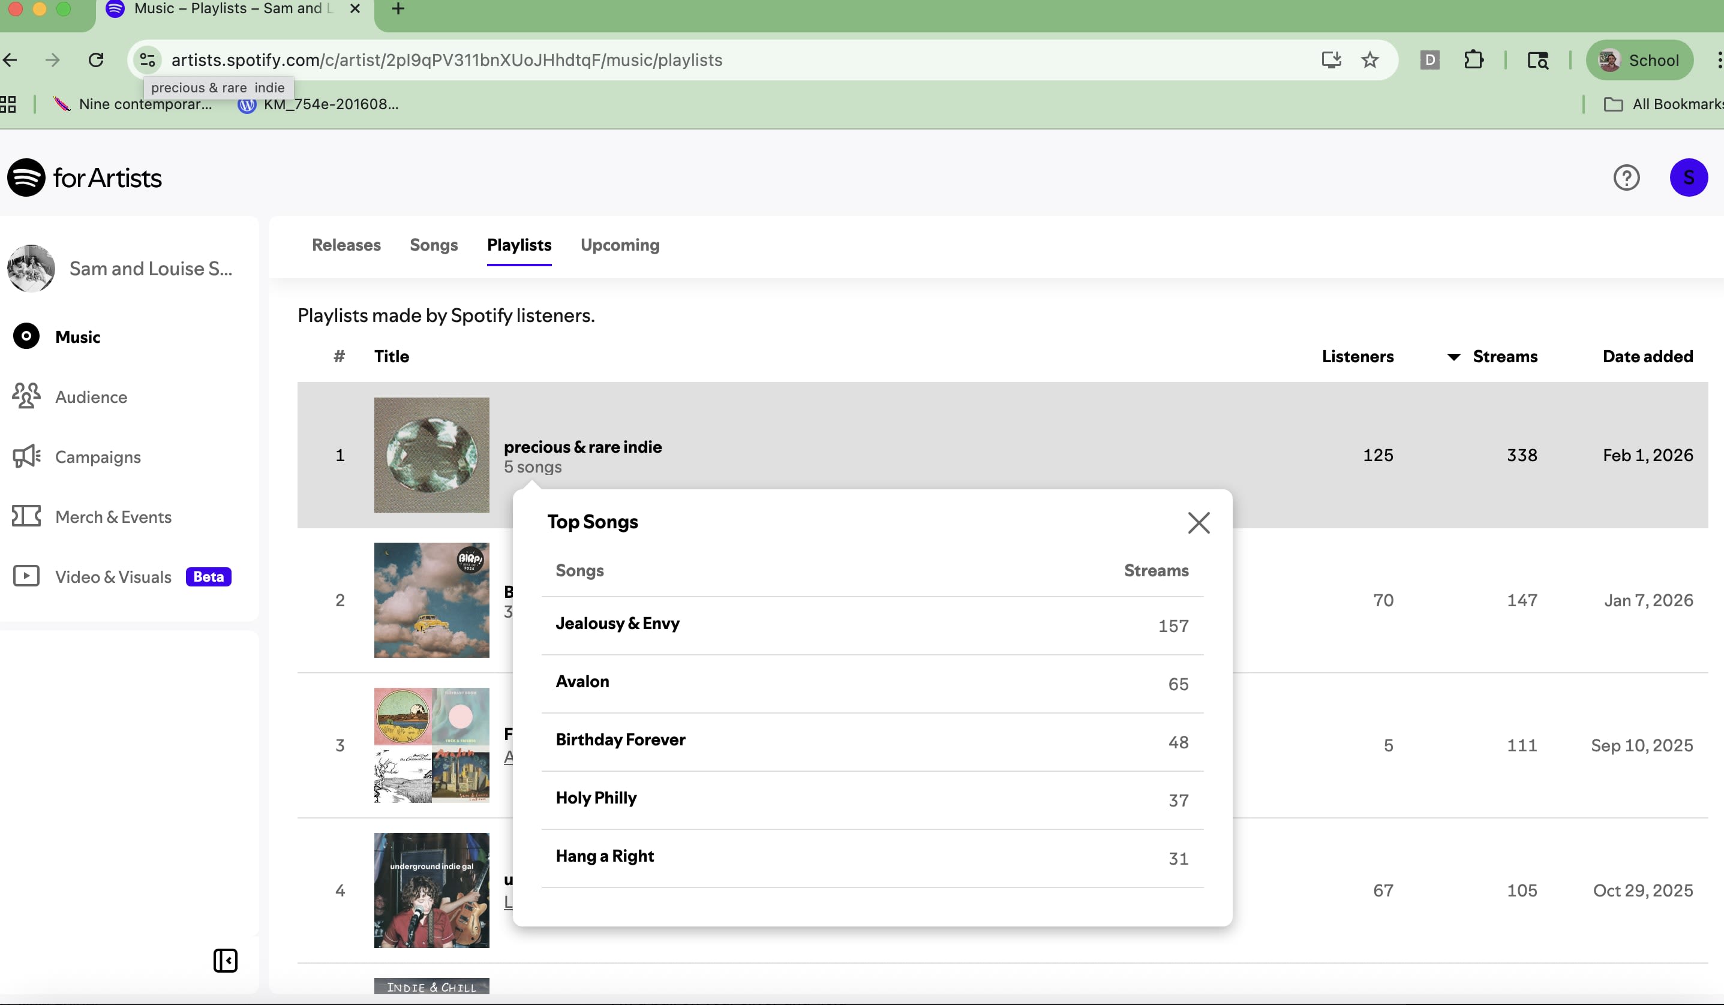The height and width of the screenshot is (1005, 1724).
Task: Open Campaigns megaphone sidebar item
Action: 97,457
